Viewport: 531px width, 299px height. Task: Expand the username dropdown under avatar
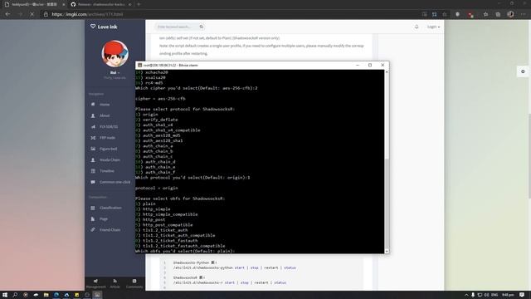coord(114,73)
